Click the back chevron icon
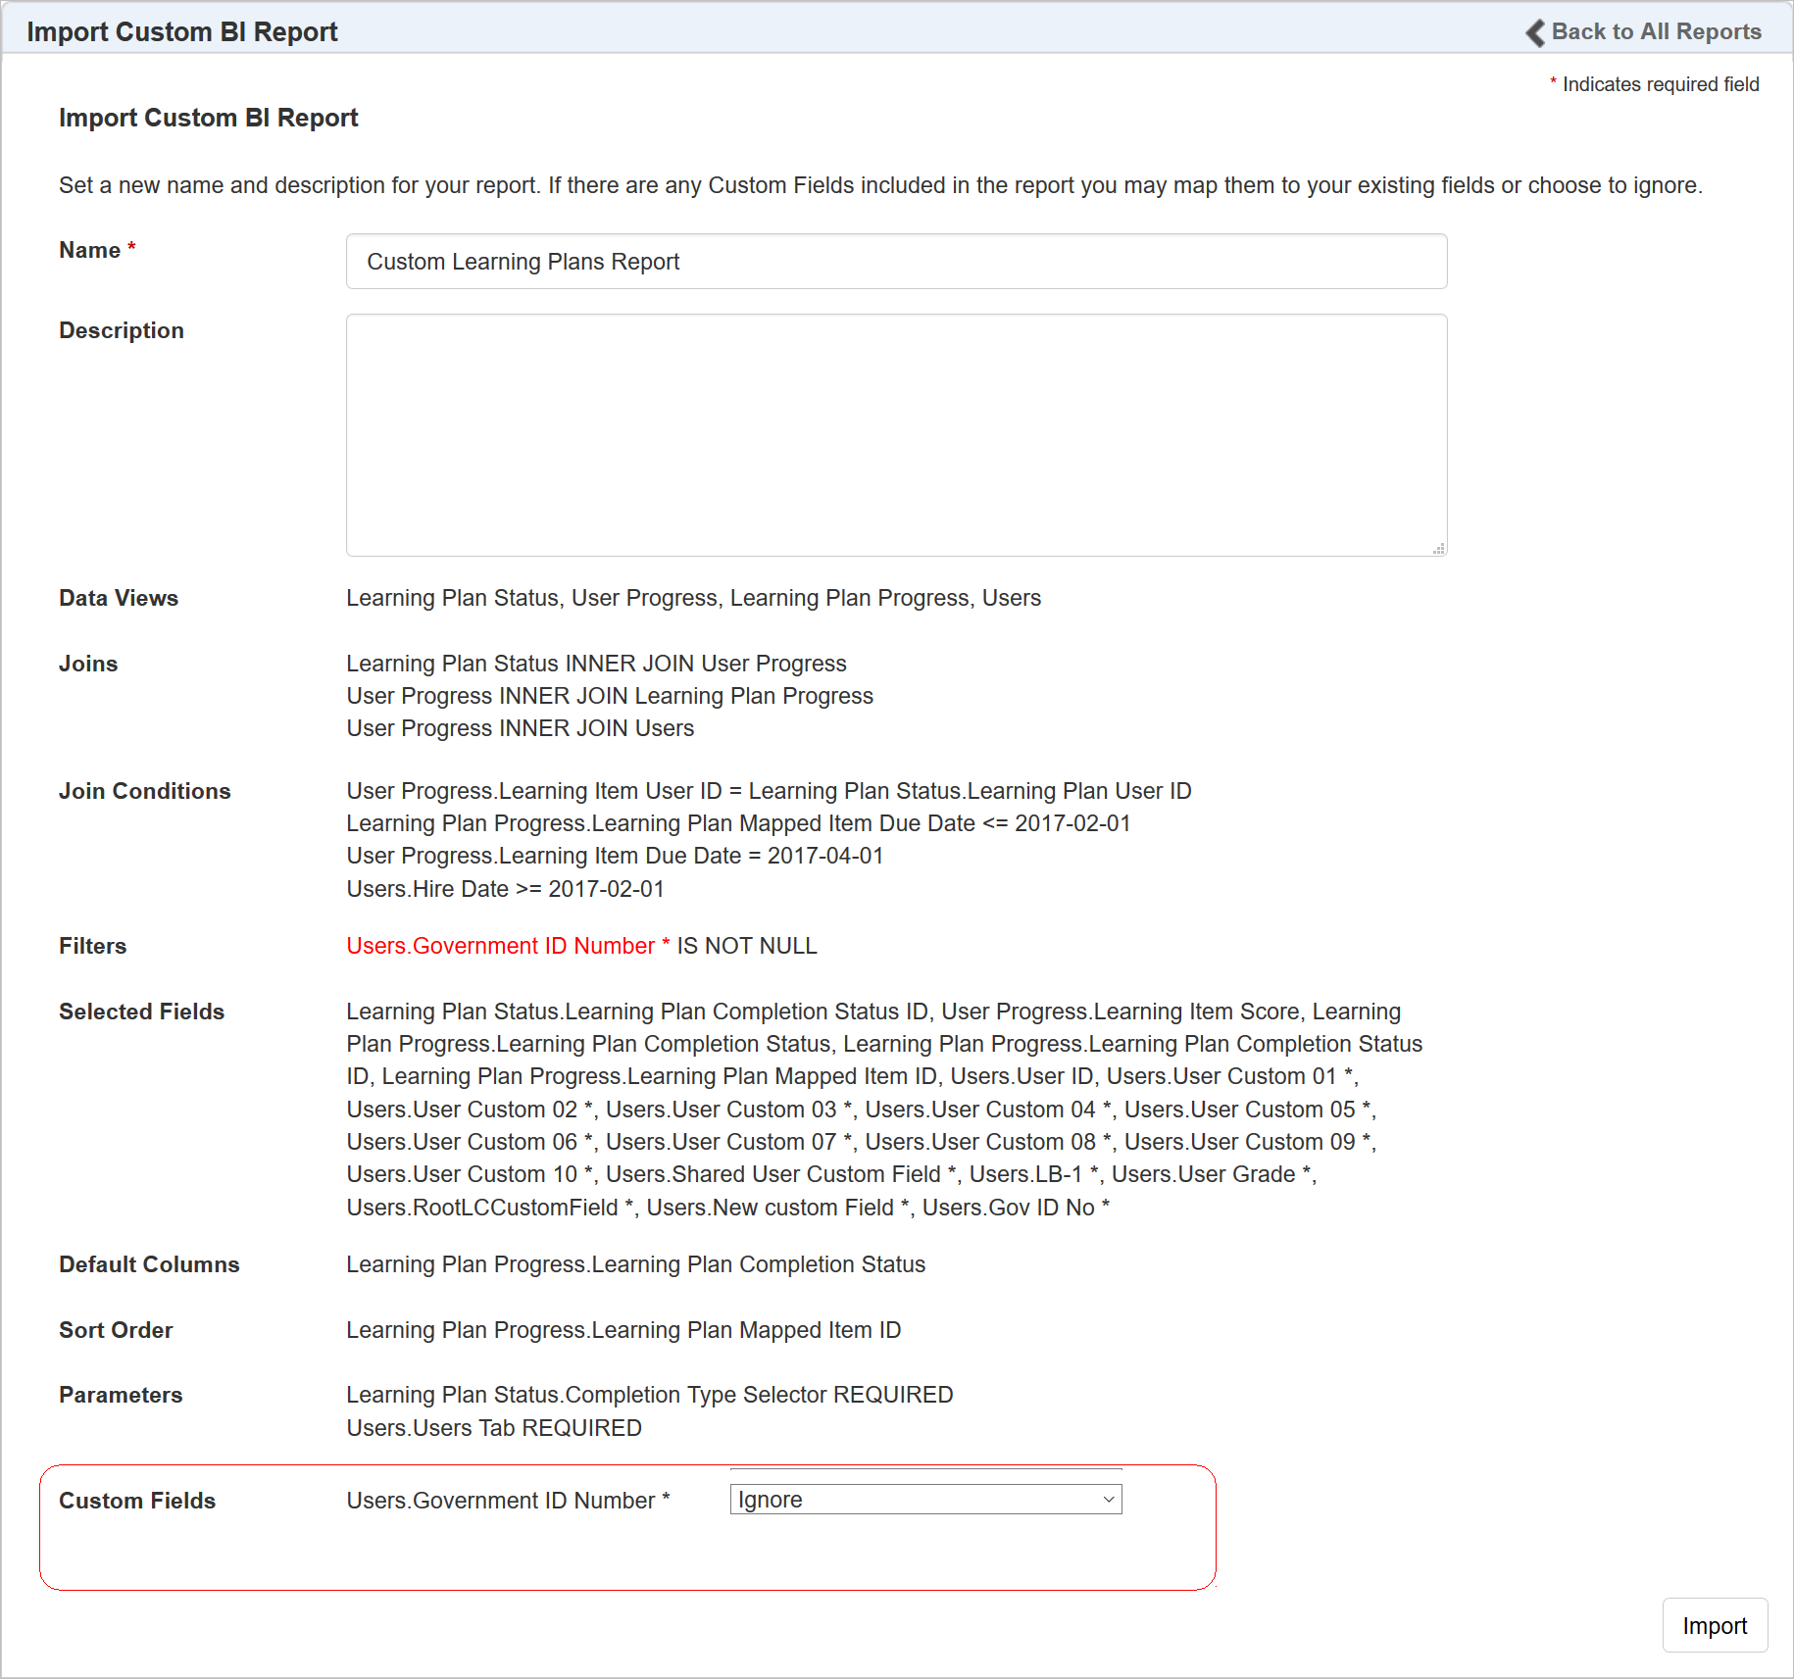 coord(1535,32)
